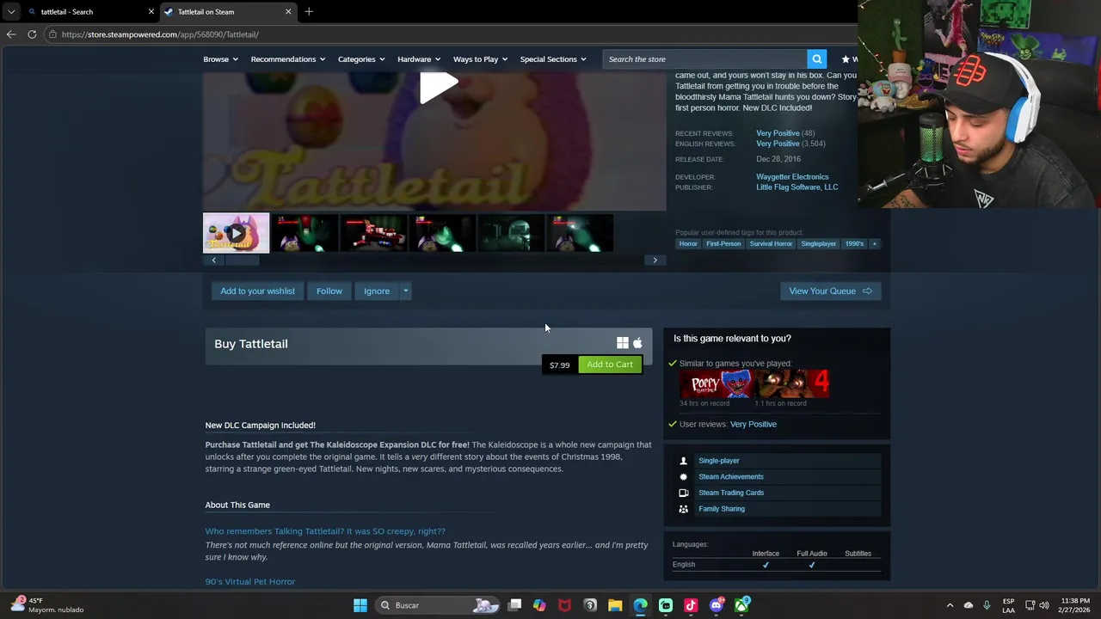This screenshot has width=1101, height=619.
Task: Open the Xbox app from taskbar
Action: 741,605
